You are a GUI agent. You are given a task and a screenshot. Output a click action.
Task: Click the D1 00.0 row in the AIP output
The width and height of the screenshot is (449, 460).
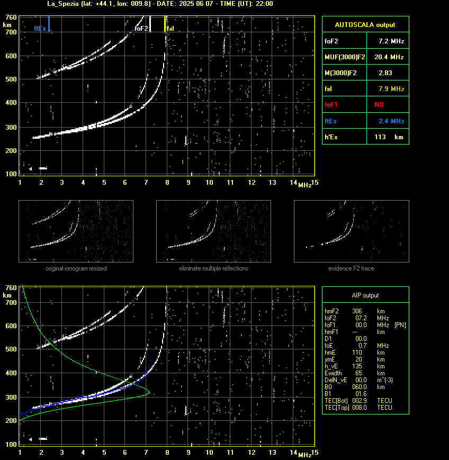click(x=346, y=339)
